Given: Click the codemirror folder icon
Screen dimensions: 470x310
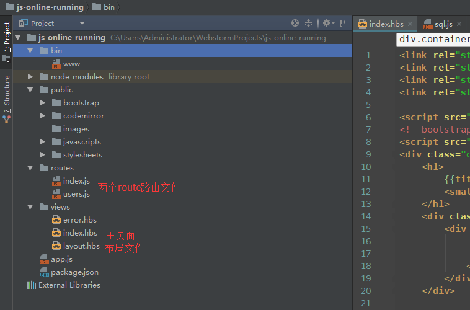Looking at the screenshot, I should click(x=56, y=116).
